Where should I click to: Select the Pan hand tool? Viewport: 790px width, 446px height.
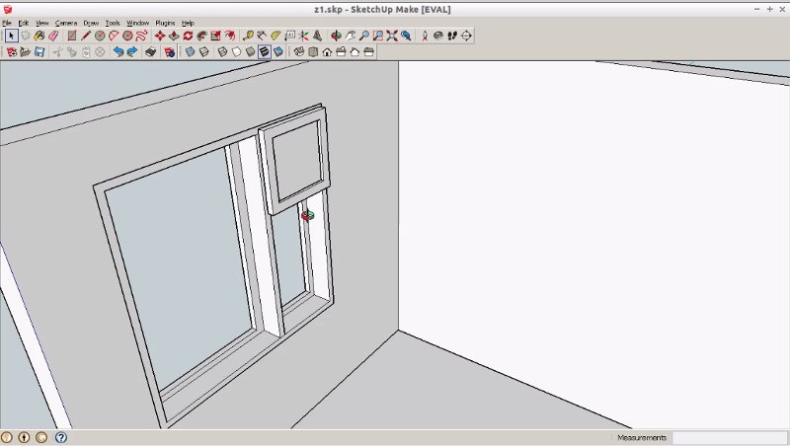tap(351, 36)
